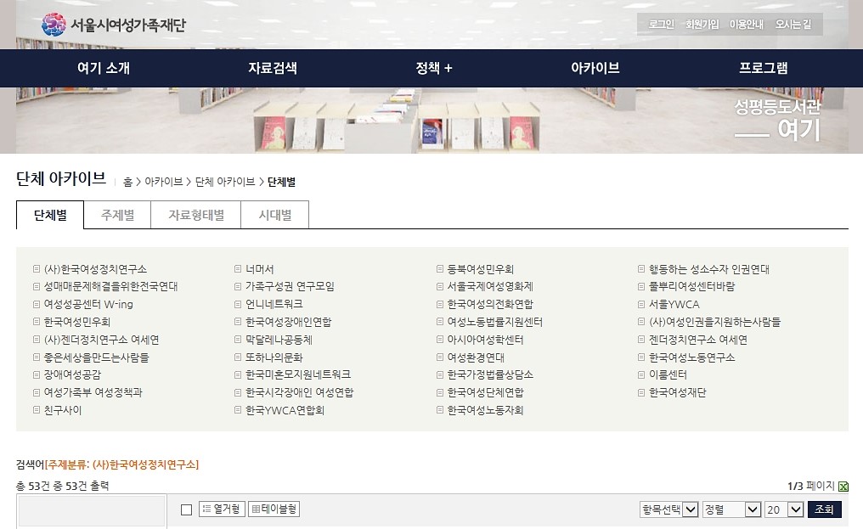
Task: Click 아카이브 in the breadcrumb
Action: pos(163,182)
